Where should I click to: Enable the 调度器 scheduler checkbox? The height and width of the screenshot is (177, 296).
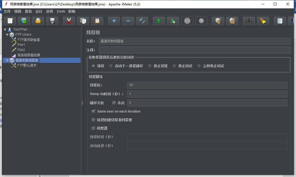click(94, 128)
